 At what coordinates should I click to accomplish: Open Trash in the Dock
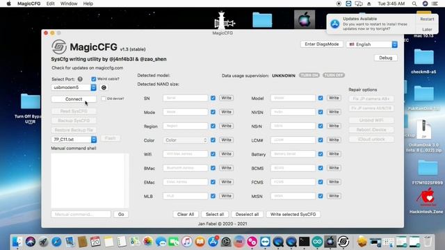(428, 242)
